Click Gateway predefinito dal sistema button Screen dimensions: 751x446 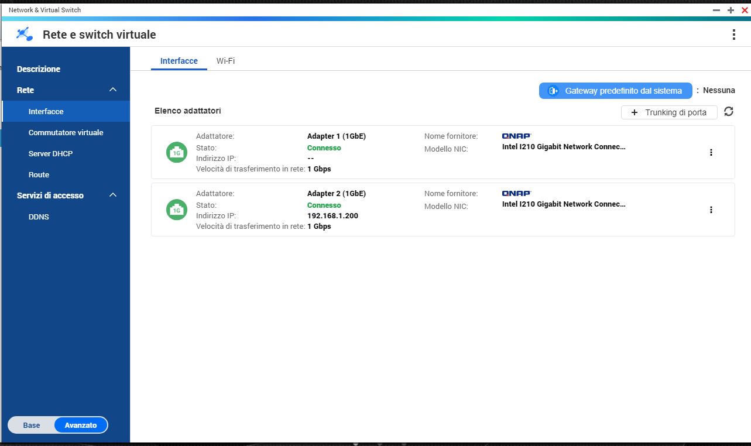click(x=615, y=91)
